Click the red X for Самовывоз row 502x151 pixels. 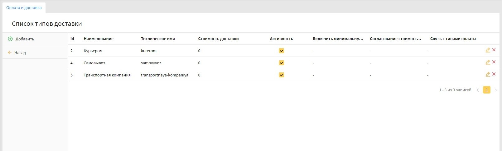[x=494, y=62]
